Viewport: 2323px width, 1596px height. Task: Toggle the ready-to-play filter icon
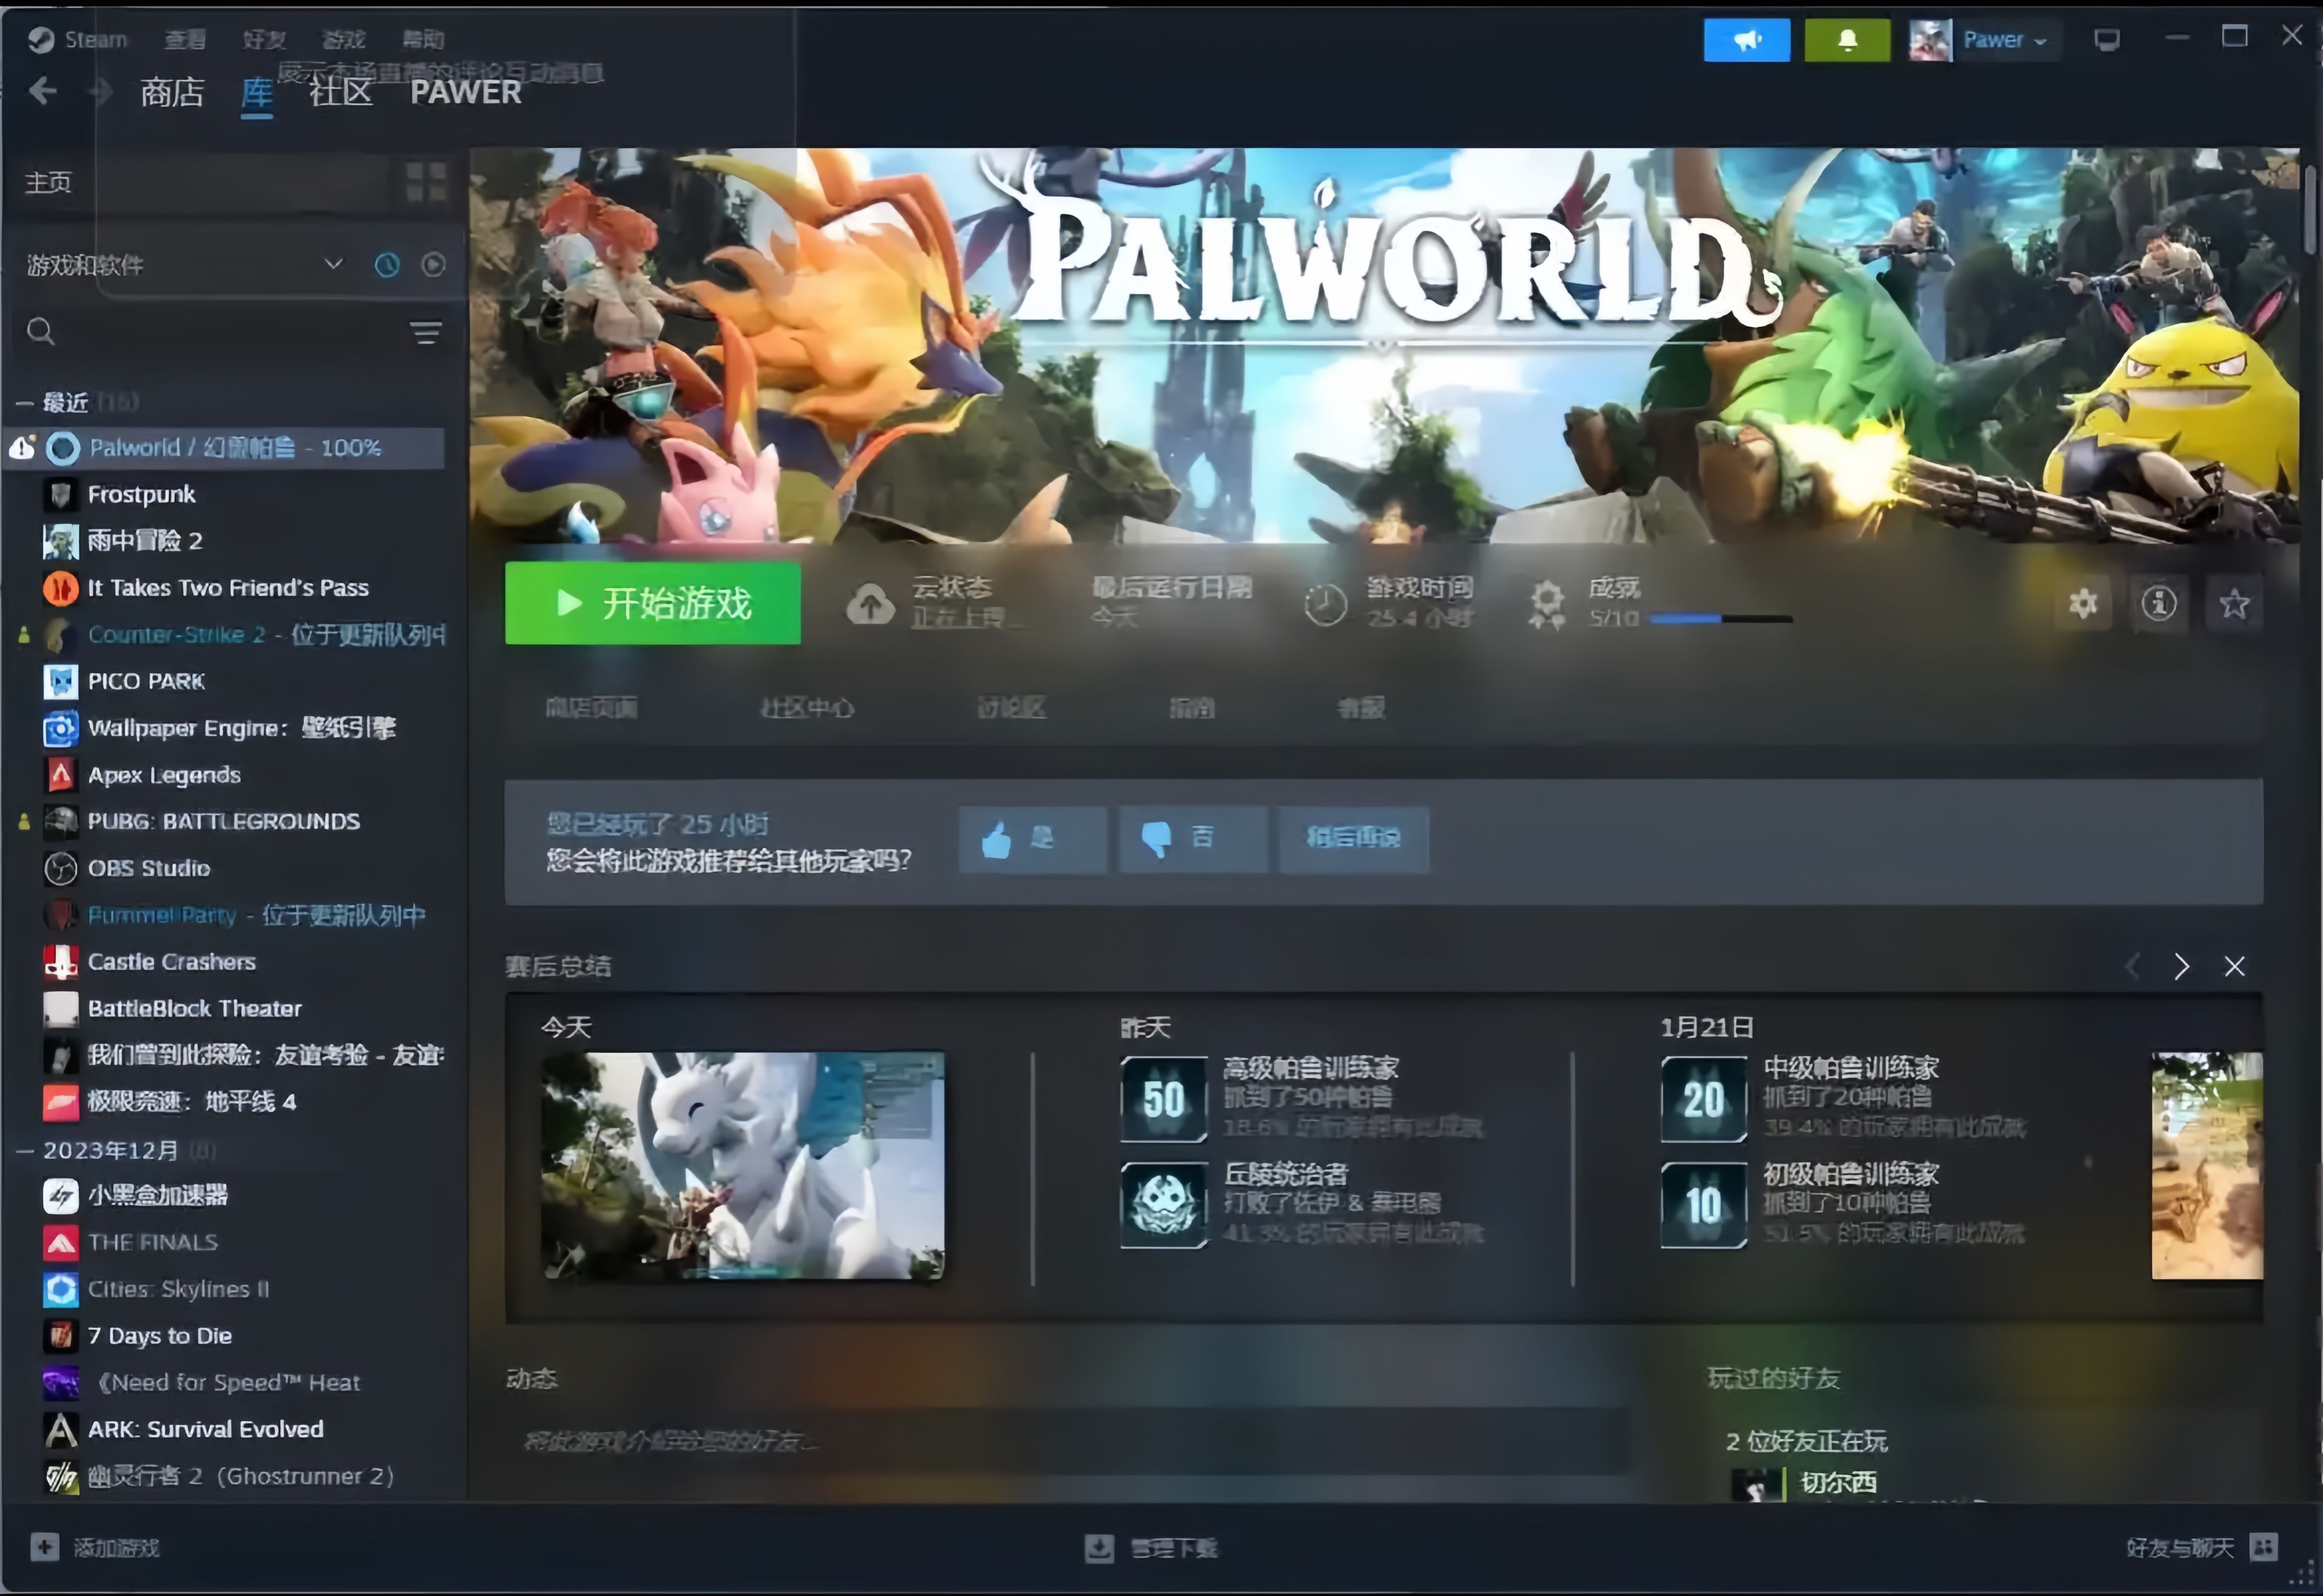pyautogui.click(x=433, y=265)
